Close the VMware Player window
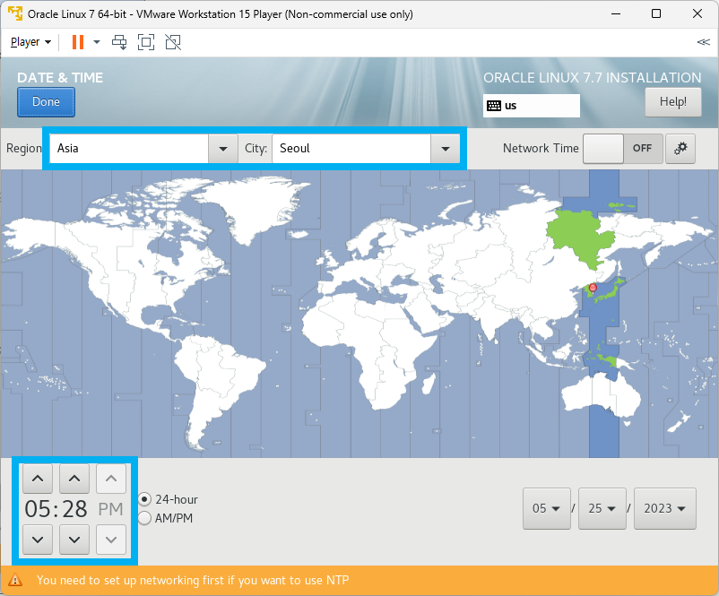The height and width of the screenshot is (596, 719). pos(697,13)
